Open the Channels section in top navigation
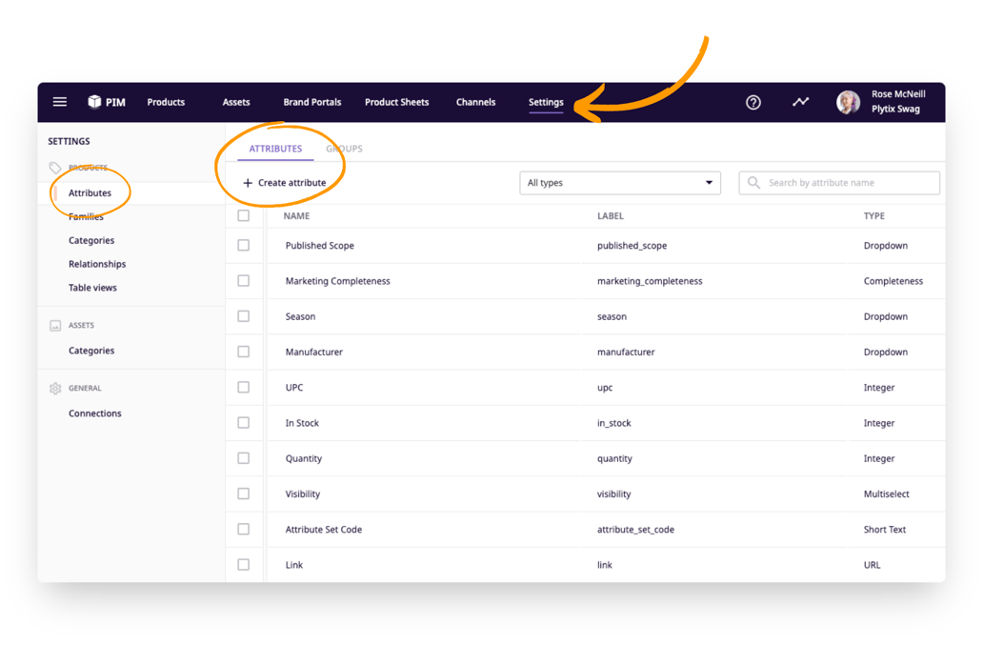983x665 pixels. 475,102
